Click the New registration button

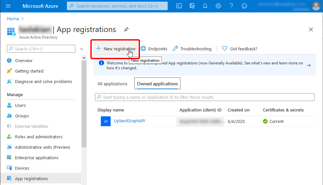116,49
